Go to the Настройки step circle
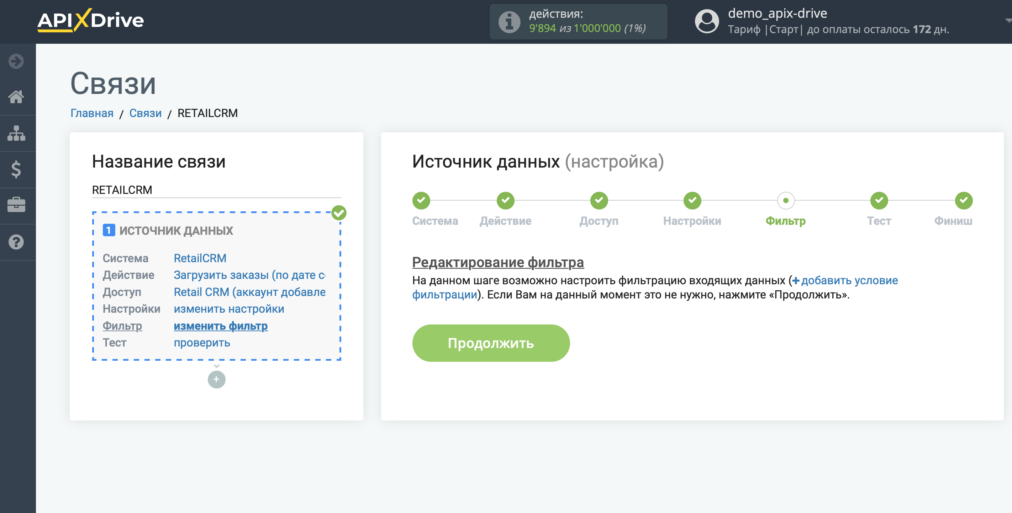 pyautogui.click(x=692, y=201)
